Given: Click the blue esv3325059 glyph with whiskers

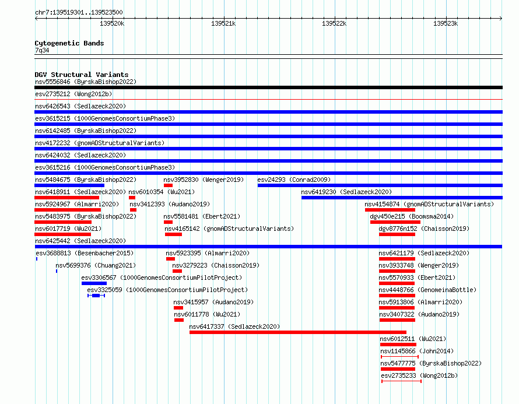Looking at the screenshot, I should (x=96, y=296).
